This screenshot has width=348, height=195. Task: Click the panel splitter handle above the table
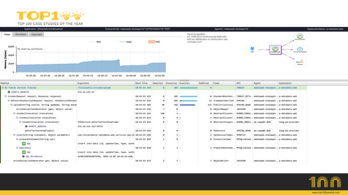[184, 80]
